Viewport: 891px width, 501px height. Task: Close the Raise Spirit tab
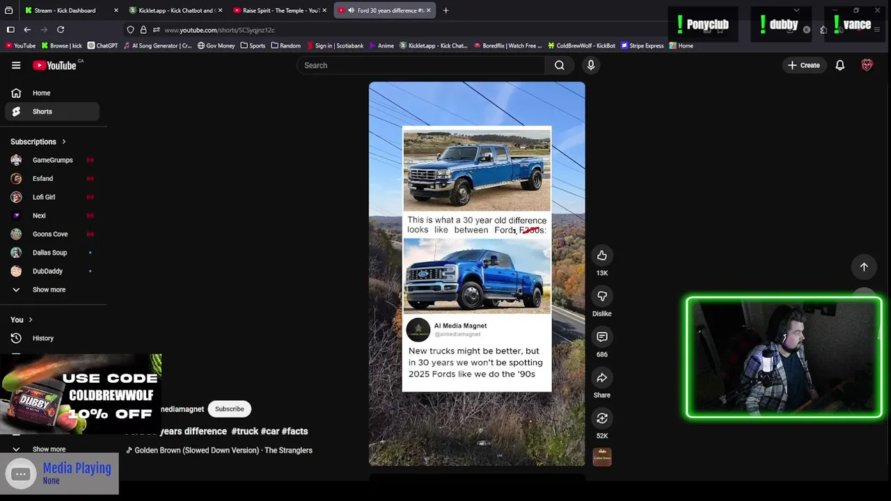[324, 10]
